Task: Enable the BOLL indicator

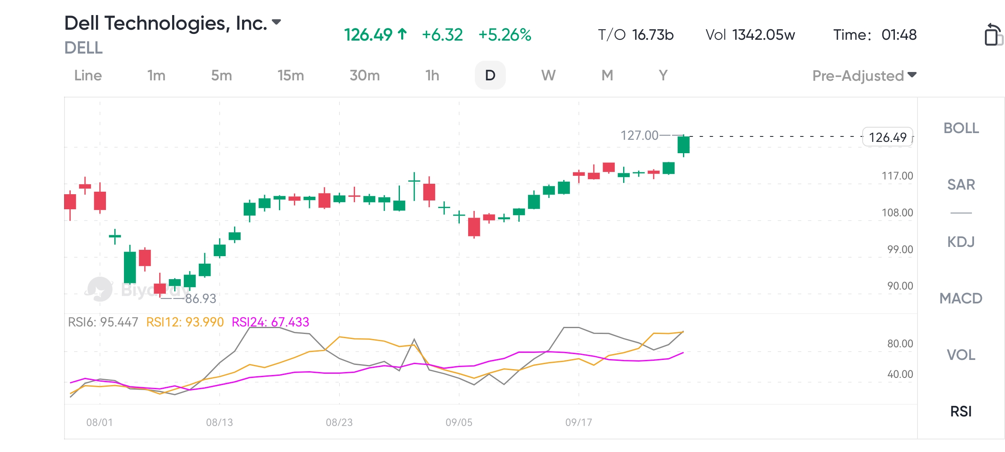Action: (x=961, y=128)
